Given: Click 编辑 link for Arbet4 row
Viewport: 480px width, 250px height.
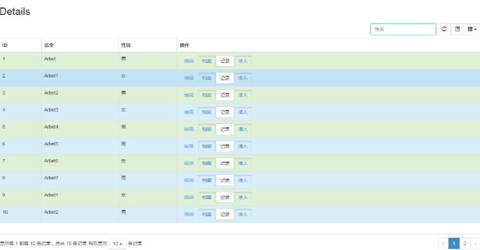Looking at the screenshot, I should [188, 129].
